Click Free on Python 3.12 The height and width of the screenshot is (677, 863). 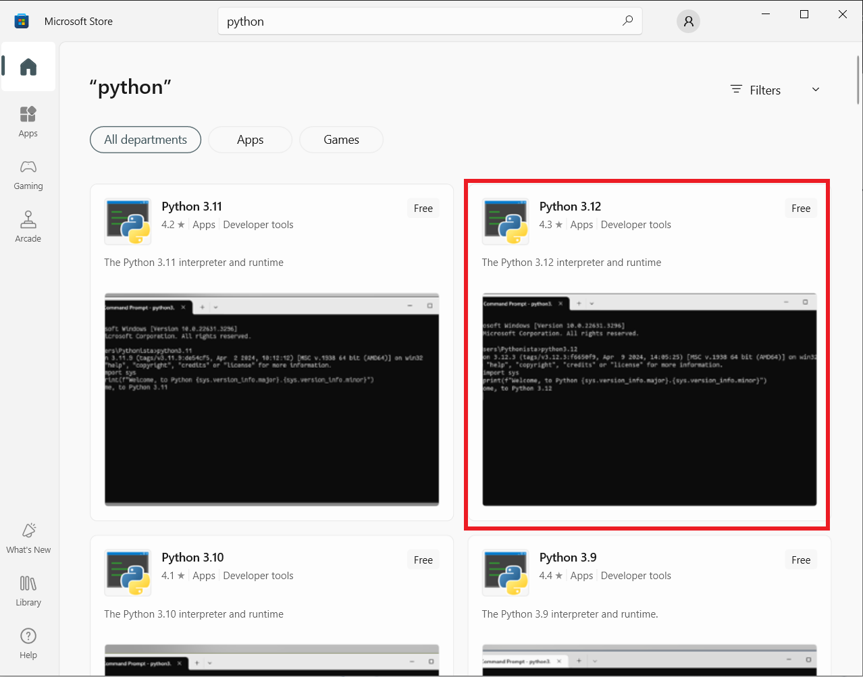coord(800,208)
